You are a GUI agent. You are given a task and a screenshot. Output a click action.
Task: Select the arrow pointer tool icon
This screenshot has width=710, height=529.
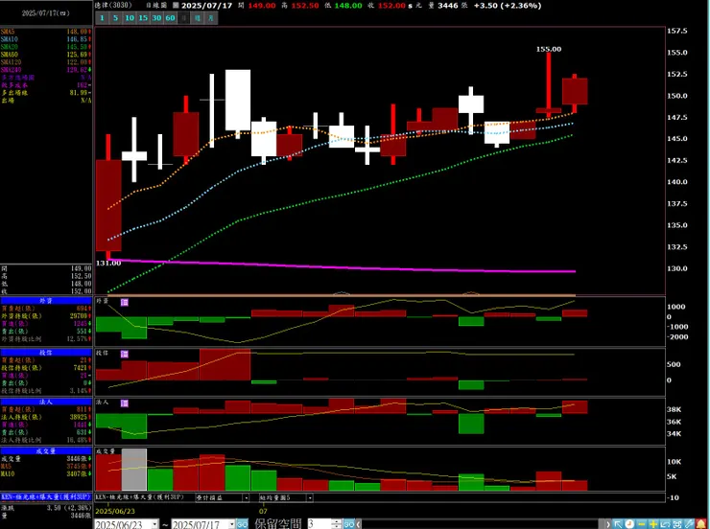click(x=618, y=524)
